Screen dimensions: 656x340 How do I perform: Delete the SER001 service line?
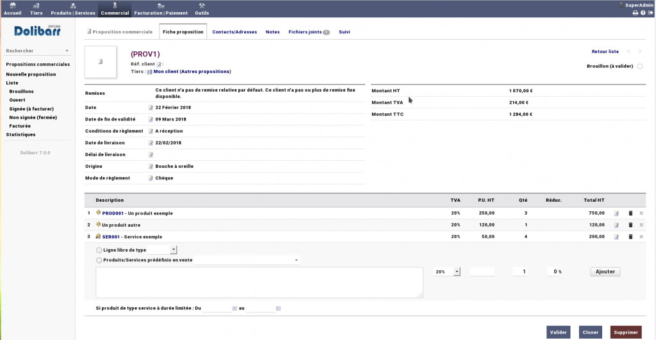click(630, 236)
